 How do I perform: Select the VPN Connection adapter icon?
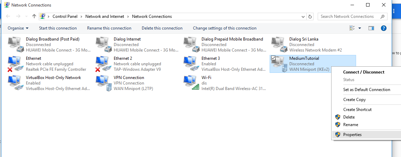103,83
